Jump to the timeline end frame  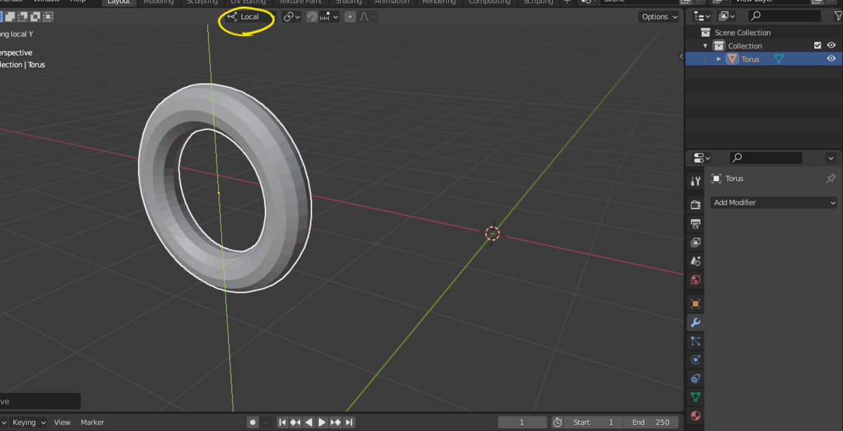[349, 422]
